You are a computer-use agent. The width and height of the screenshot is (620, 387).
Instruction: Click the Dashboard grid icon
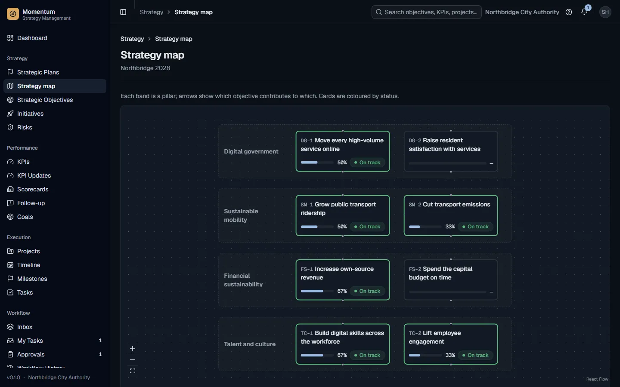pyautogui.click(x=10, y=38)
